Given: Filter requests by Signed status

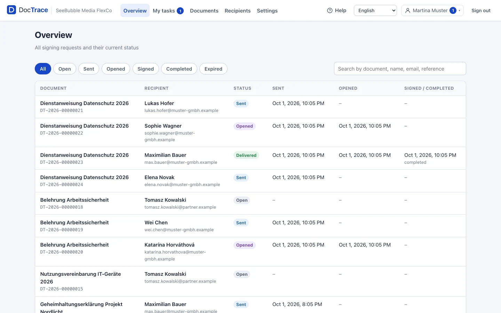Looking at the screenshot, I should point(146,69).
